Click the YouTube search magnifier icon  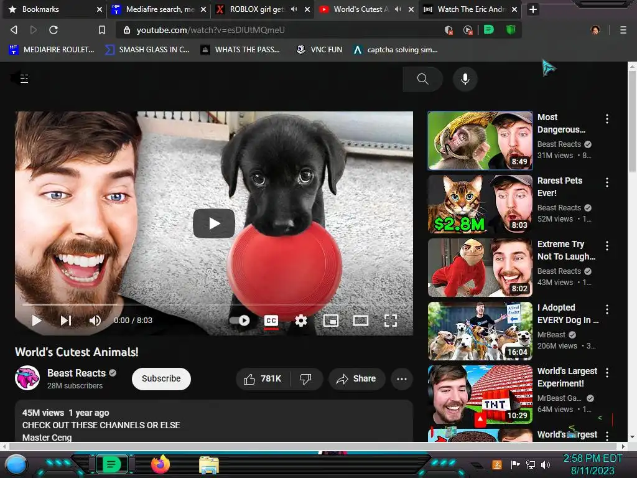point(422,79)
